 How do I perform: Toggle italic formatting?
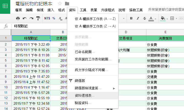coord(138,18)
